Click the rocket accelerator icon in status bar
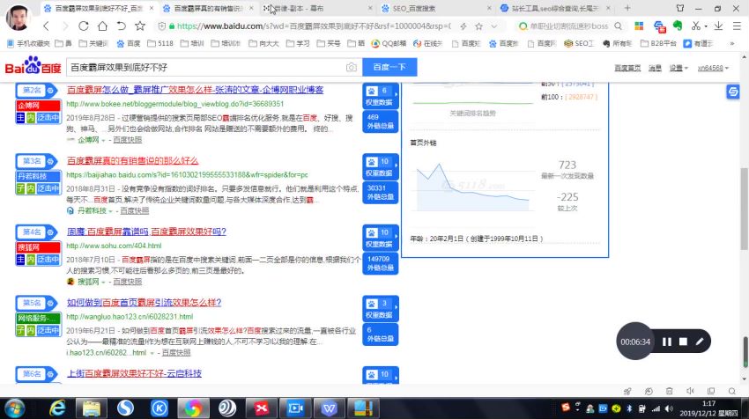Screen dimensions: 749x419 pos(627,392)
